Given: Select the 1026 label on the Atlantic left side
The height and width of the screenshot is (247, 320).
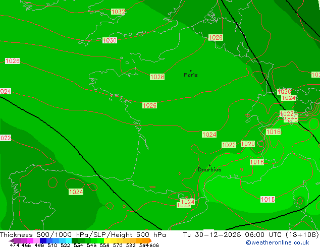Looking at the screenshot, I should [13, 60].
